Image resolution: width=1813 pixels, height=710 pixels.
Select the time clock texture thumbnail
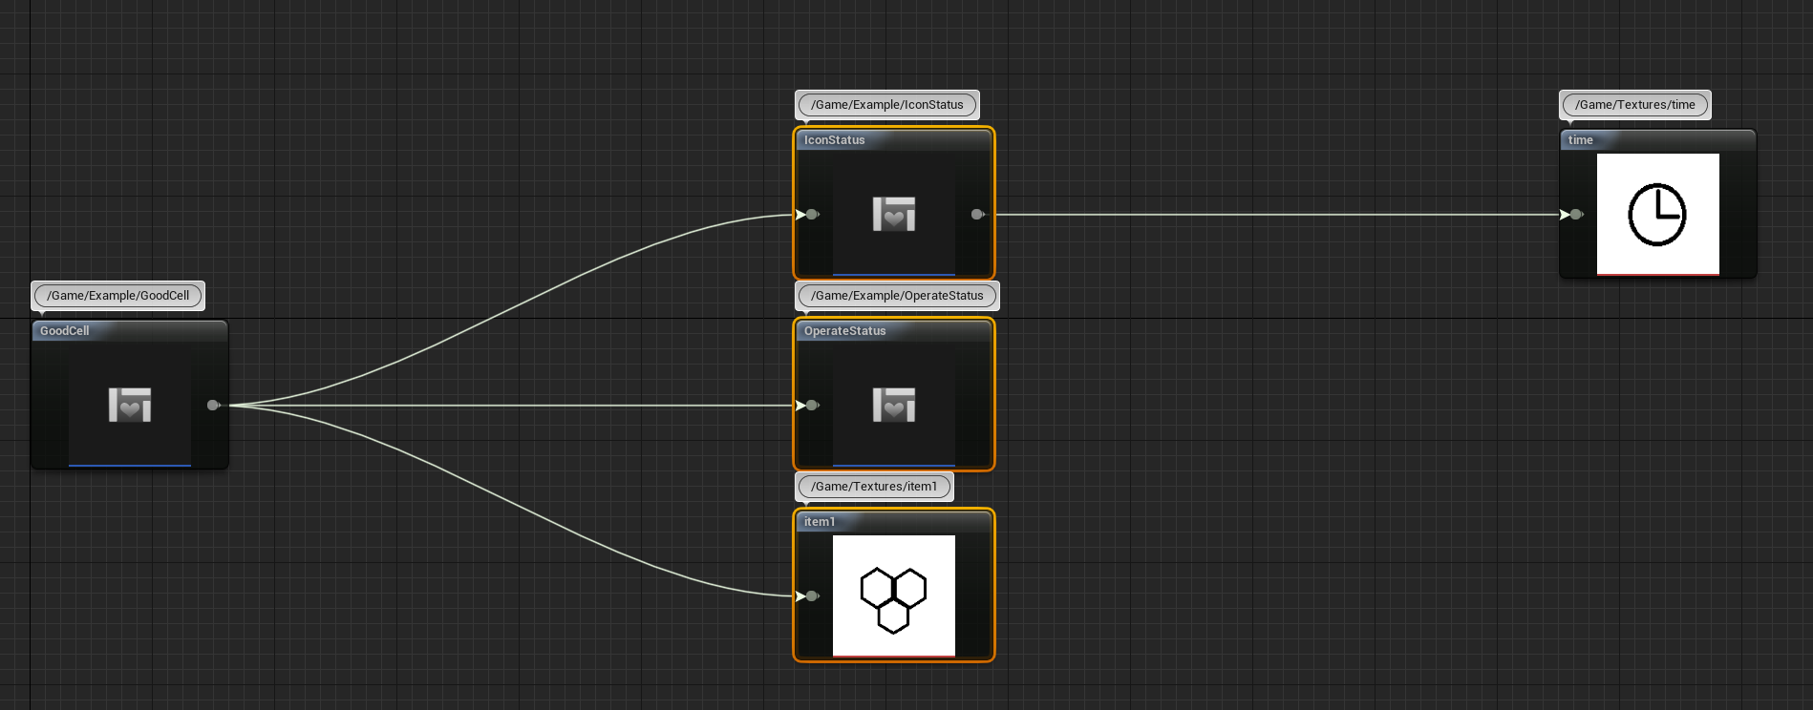tap(1658, 214)
